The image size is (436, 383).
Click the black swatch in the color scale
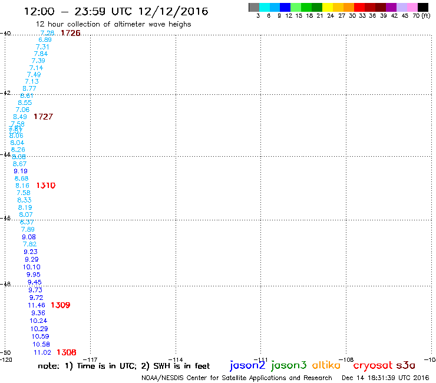[x=423, y=8]
